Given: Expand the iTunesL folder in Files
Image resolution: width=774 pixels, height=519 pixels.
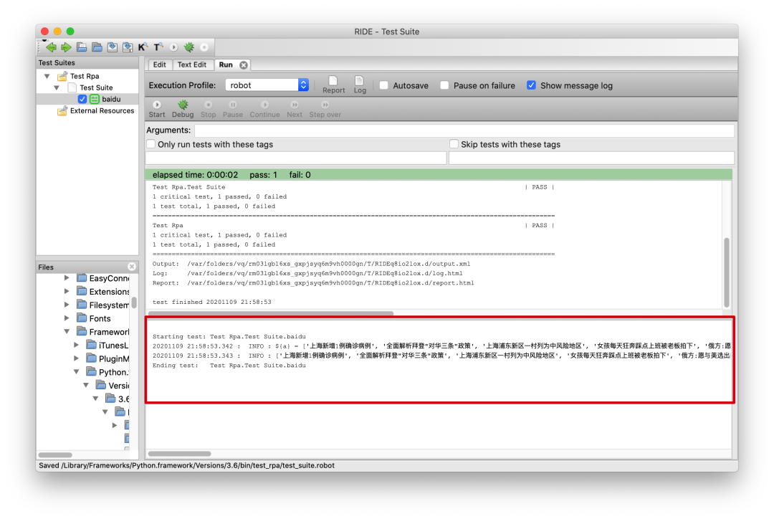Looking at the screenshot, I should pyautogui.click(x=76, y=345).
